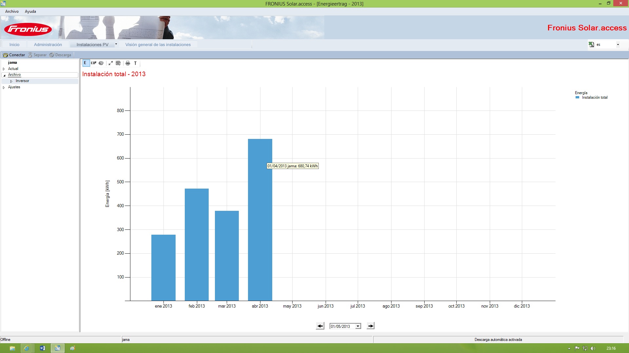Open the es language dropdown
This screenshot has width=629, height=353.
click(x=618, y=44)
